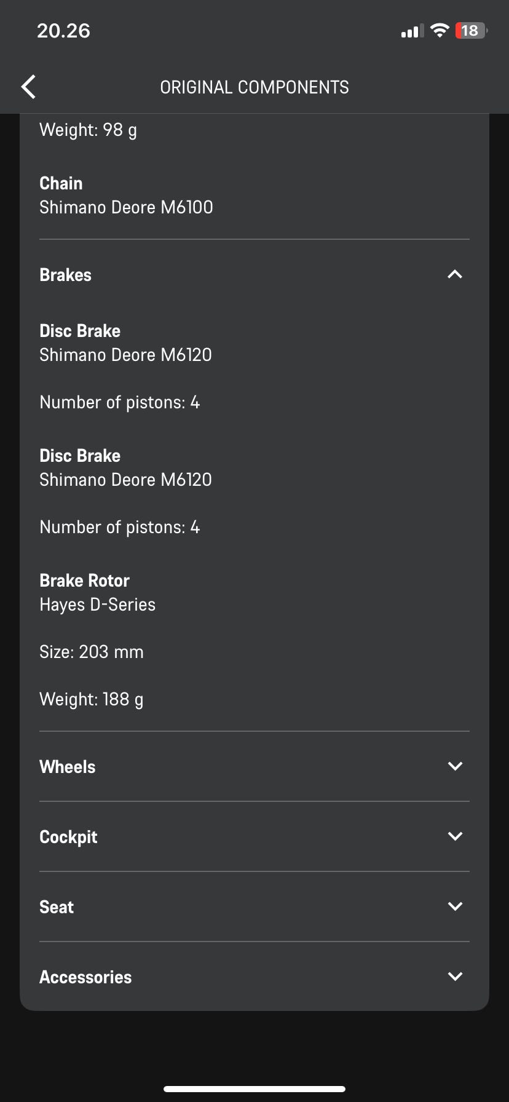Expand the Wheels section chevron
This screenshot has height=1102, width=509.
click(x=455, y=766)
